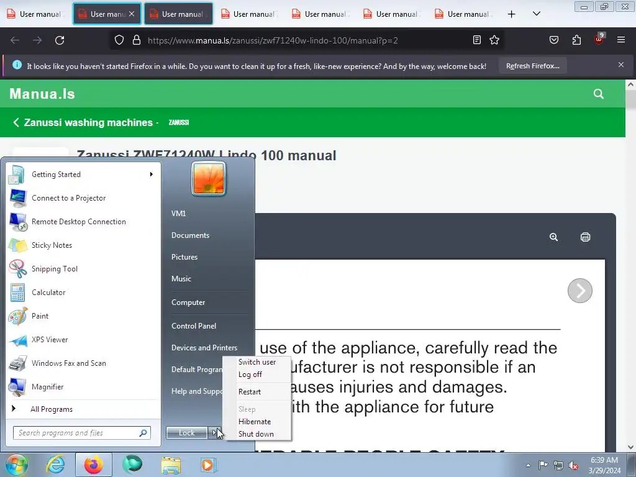Toggle reader view icon in address bar
Viewport: 636px width, 477px height.
[477, 40]
